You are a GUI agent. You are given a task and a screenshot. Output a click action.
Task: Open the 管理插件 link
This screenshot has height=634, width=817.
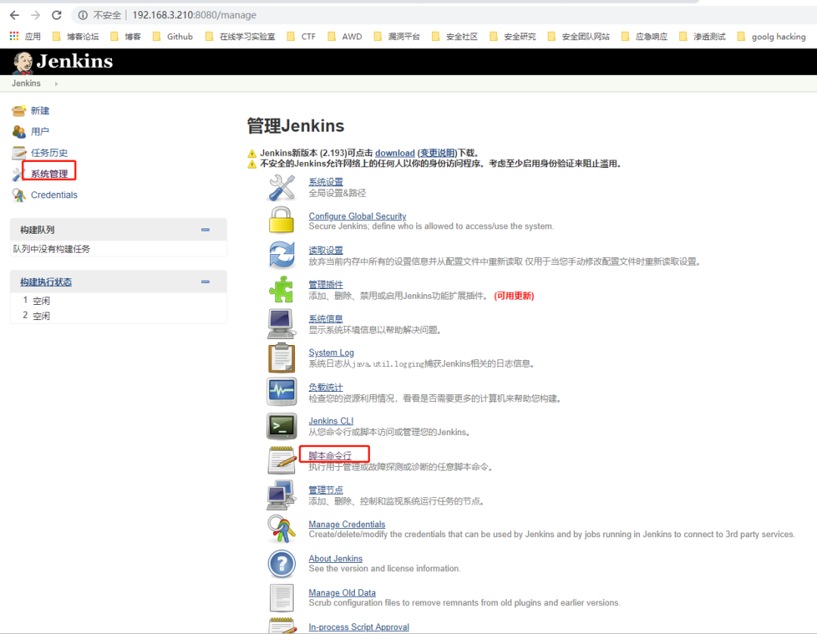click(325, 284)
